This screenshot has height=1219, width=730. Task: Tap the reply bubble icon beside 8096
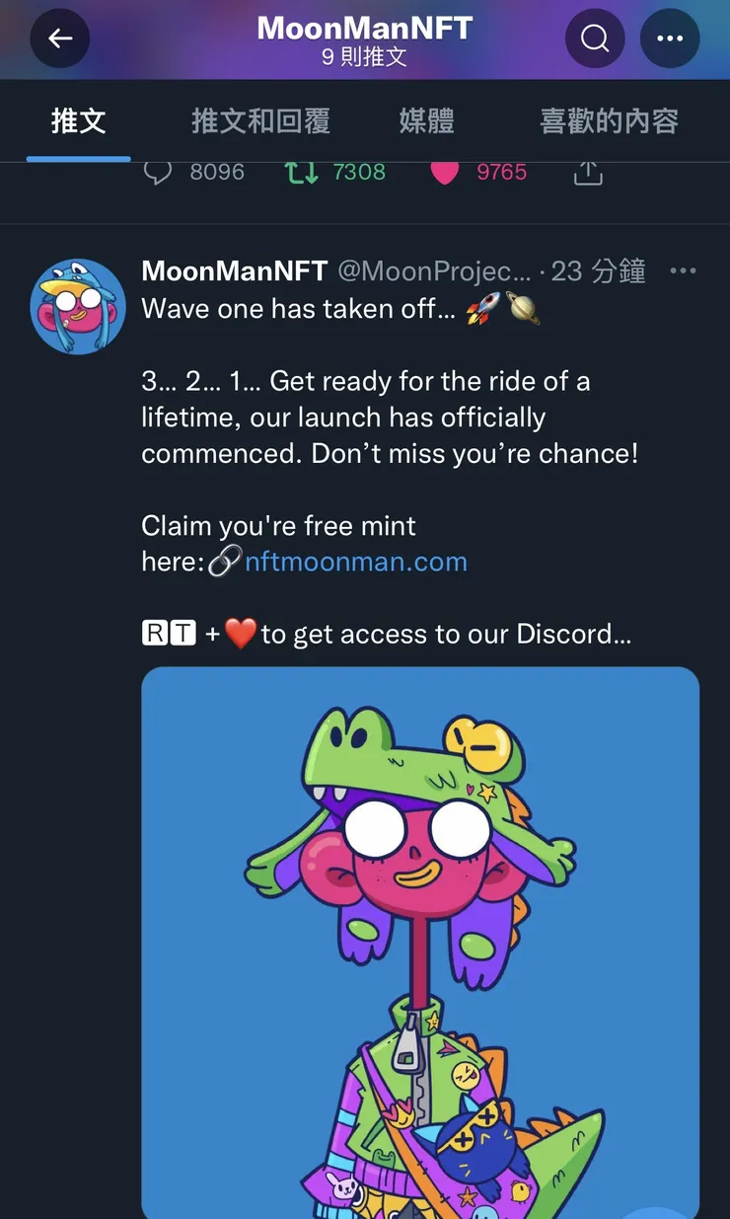158,173
